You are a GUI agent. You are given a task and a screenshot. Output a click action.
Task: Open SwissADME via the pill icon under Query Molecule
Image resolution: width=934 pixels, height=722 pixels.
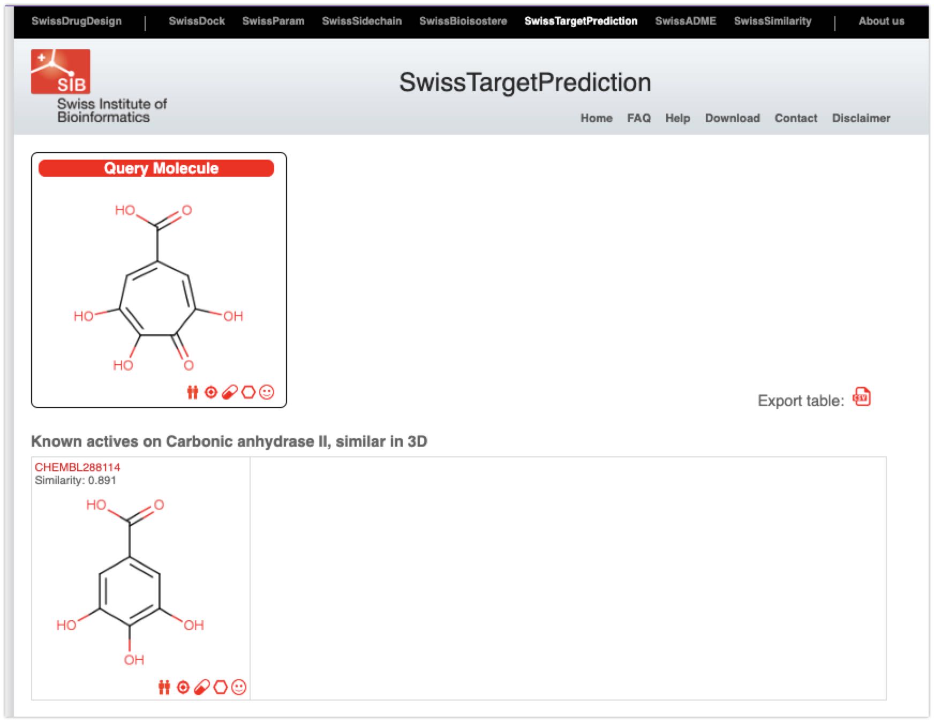229,393
